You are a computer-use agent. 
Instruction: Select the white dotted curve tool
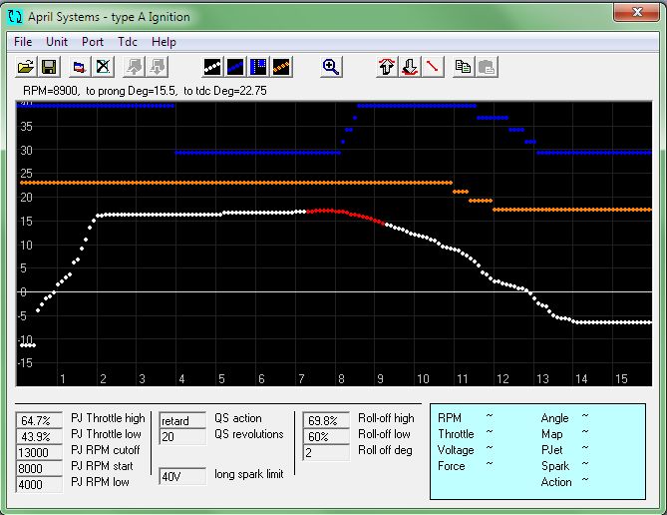coord(211,67)
